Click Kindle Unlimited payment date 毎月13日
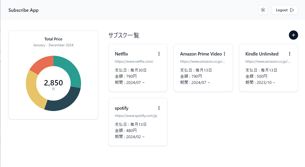Screen dimensions: 305x167 pos(269,70)
